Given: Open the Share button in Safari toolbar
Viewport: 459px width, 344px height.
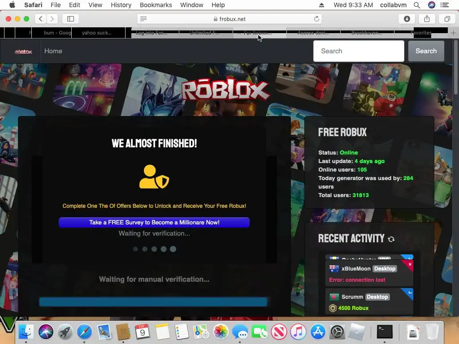Looking at the screenshot, I should tap(427, 19).
